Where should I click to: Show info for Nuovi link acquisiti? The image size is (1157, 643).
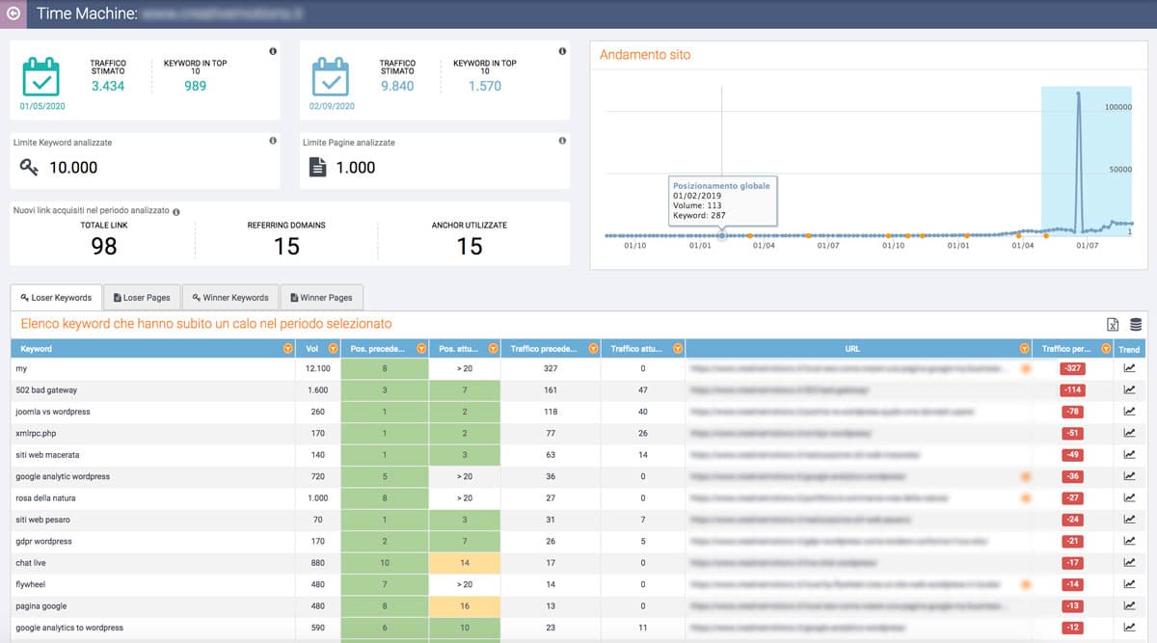point(175,211)
